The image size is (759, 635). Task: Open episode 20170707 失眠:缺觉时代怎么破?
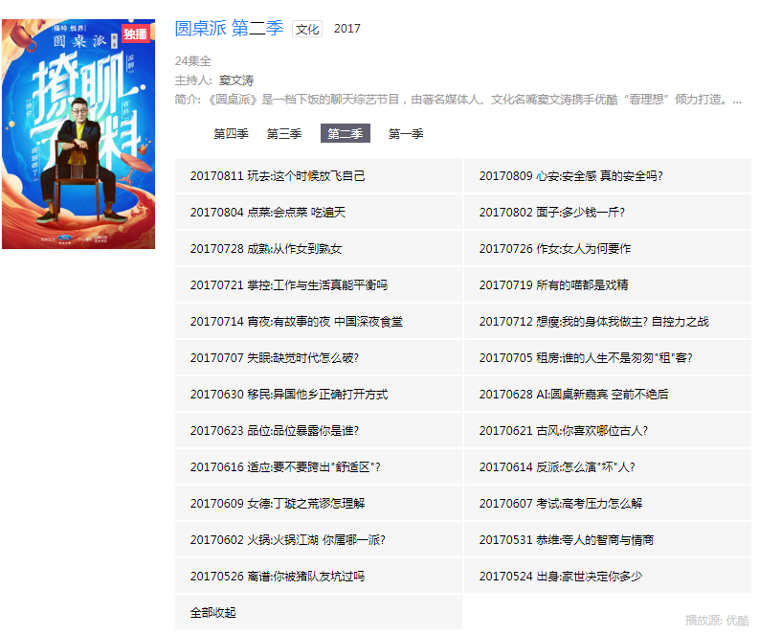(319, 358)
